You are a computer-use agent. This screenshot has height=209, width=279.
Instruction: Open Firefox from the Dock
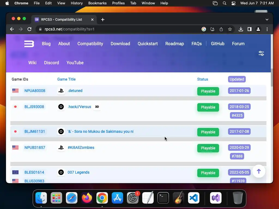[87, 198]
